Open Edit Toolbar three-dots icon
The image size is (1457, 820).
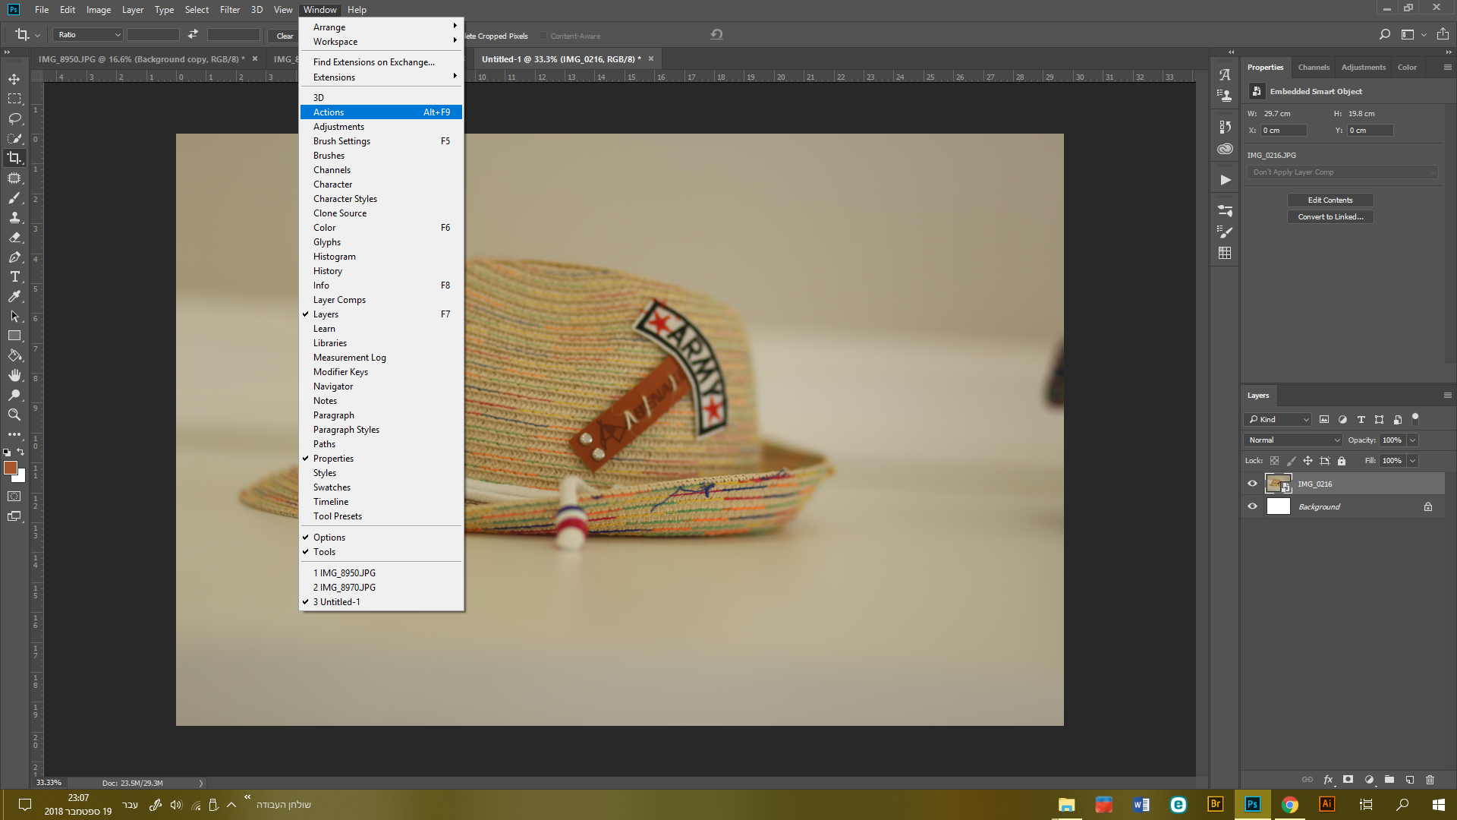(x=14, y=434)
